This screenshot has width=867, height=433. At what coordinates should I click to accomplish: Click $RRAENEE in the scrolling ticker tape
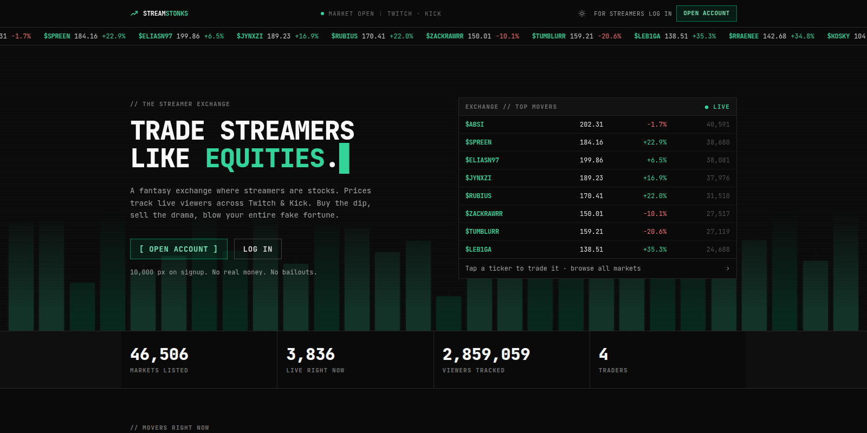coord(772,36)
